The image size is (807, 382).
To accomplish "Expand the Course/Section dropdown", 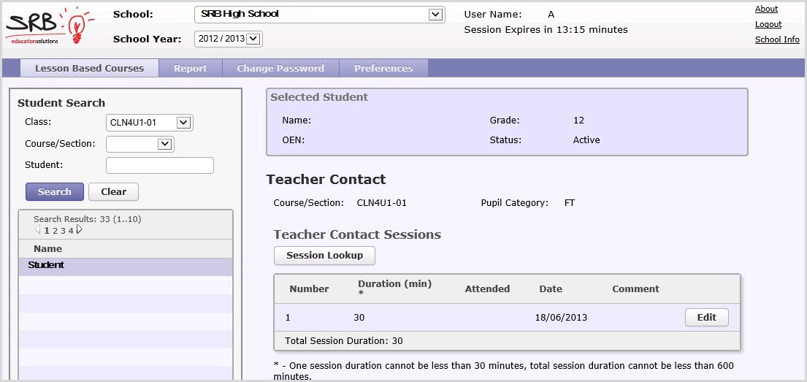I will [x=165, y=144].
